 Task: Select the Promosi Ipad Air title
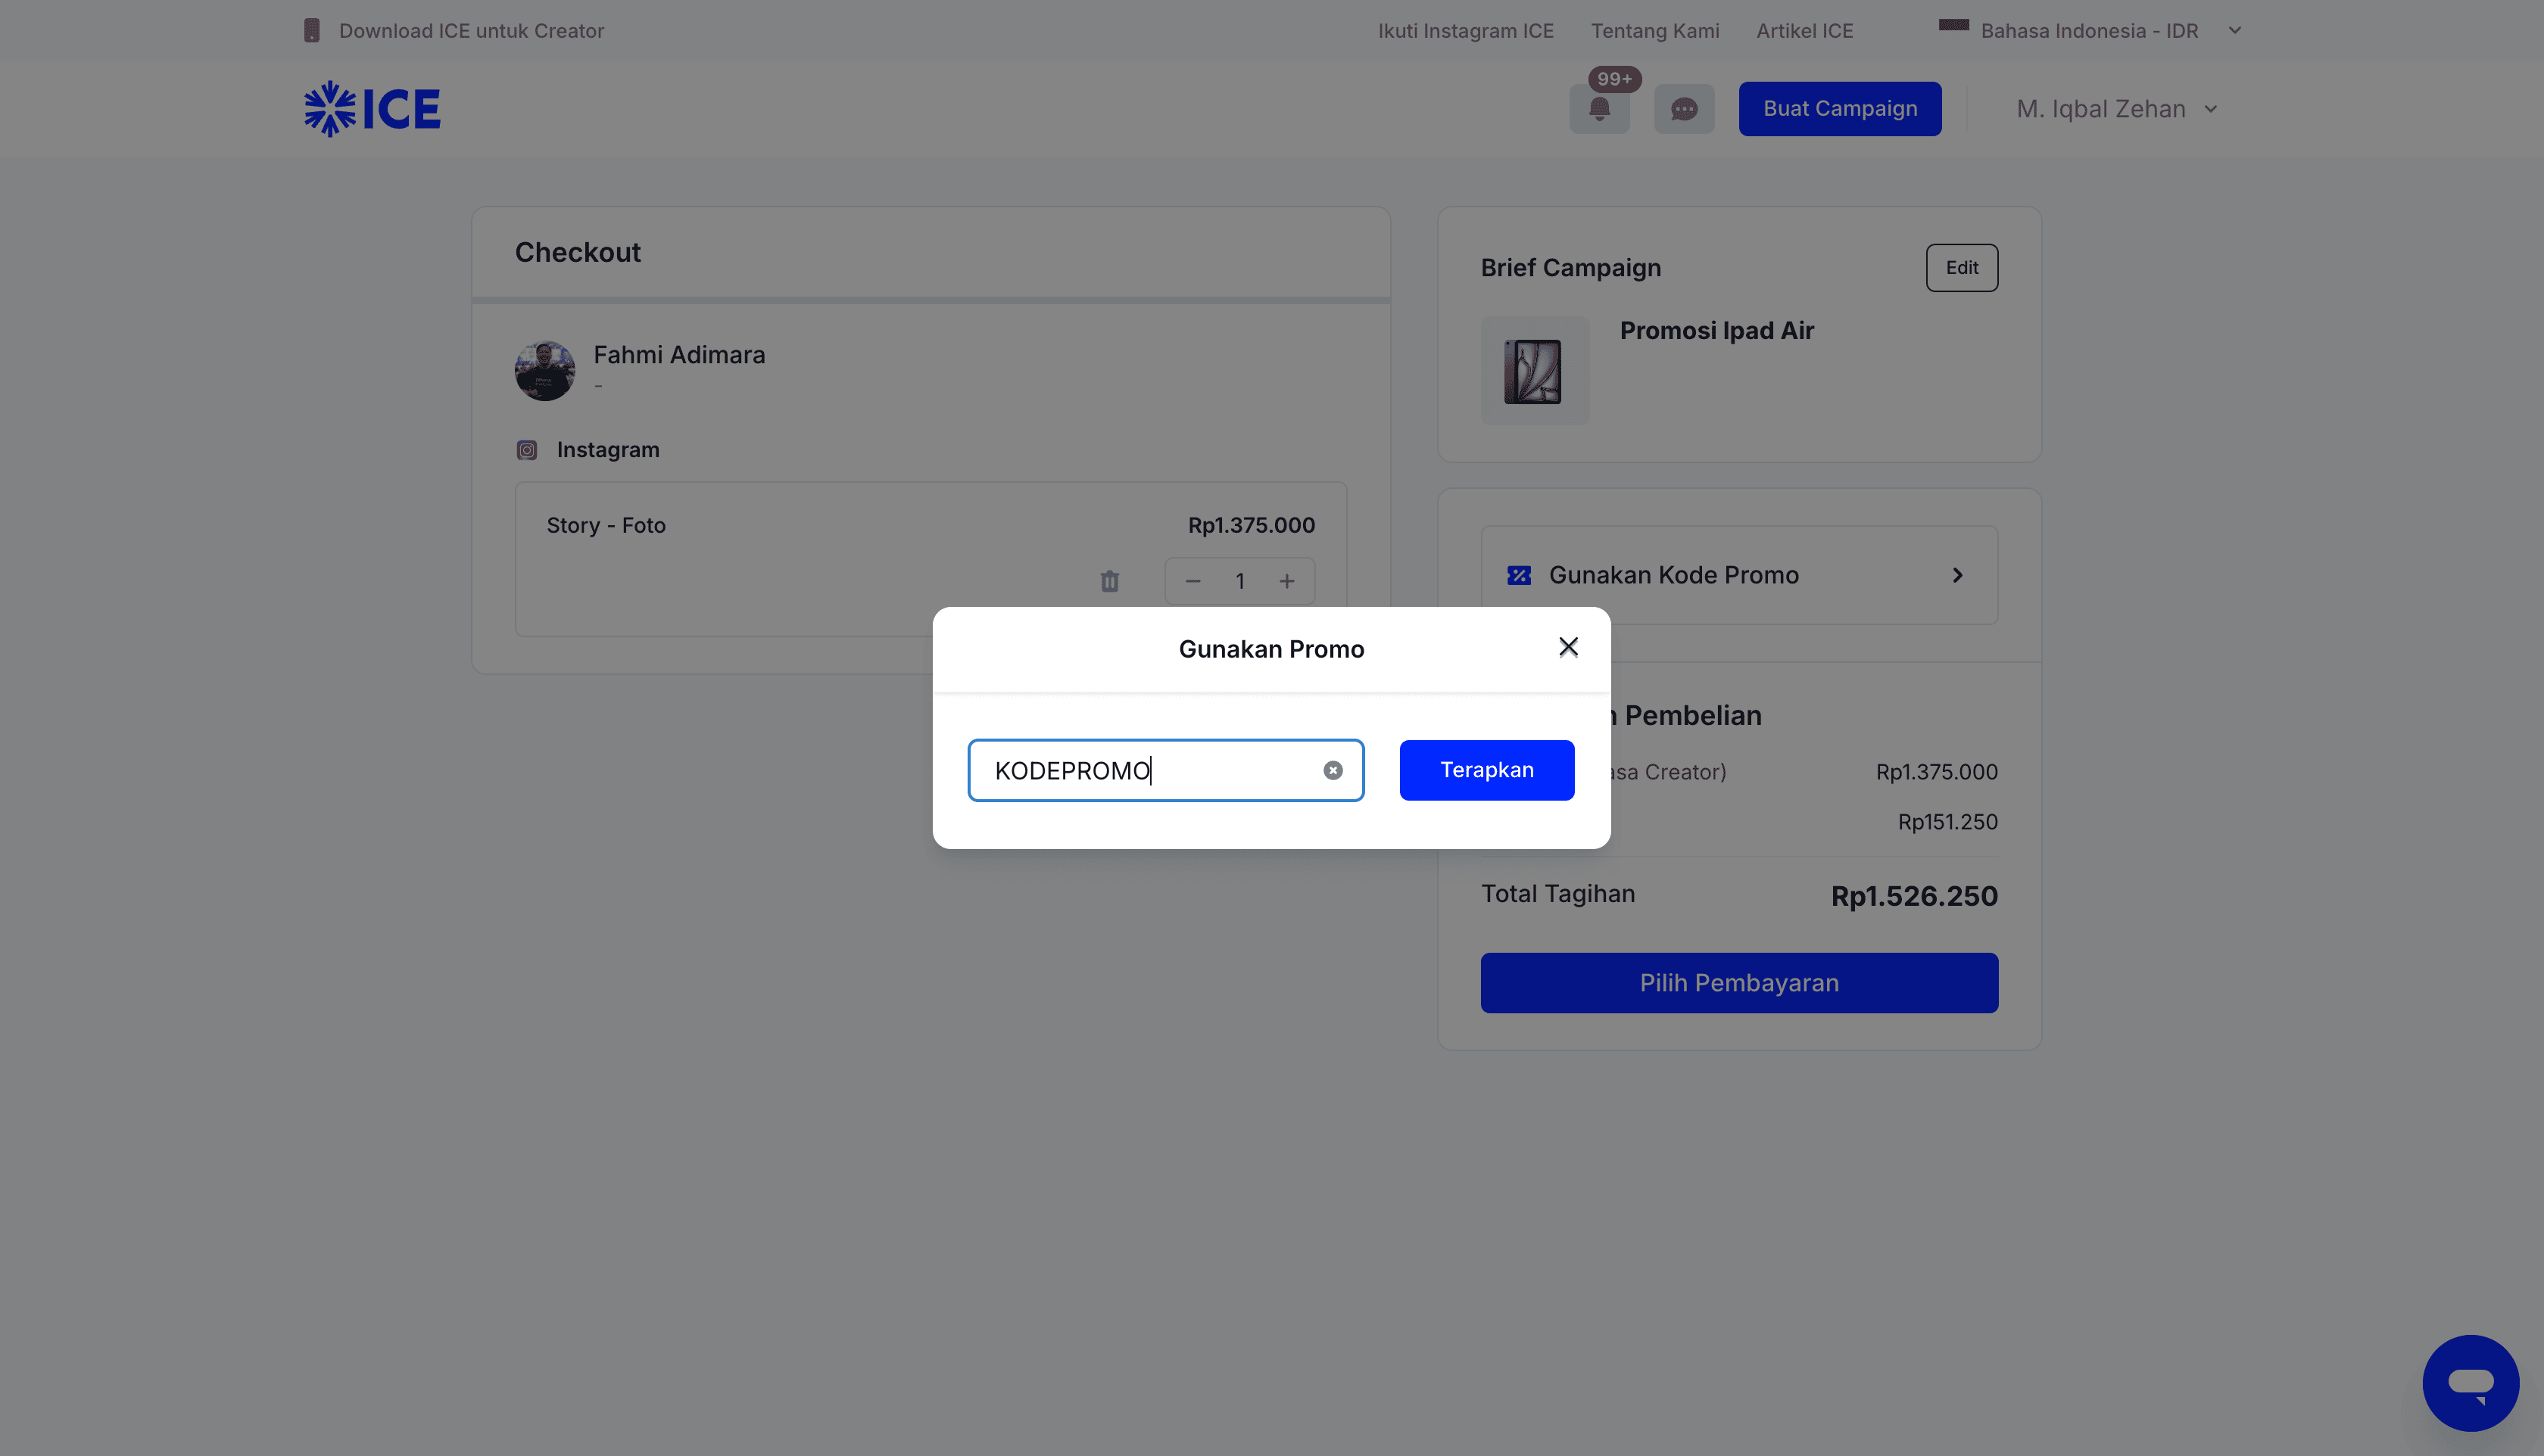click(x=1716, y=331)
